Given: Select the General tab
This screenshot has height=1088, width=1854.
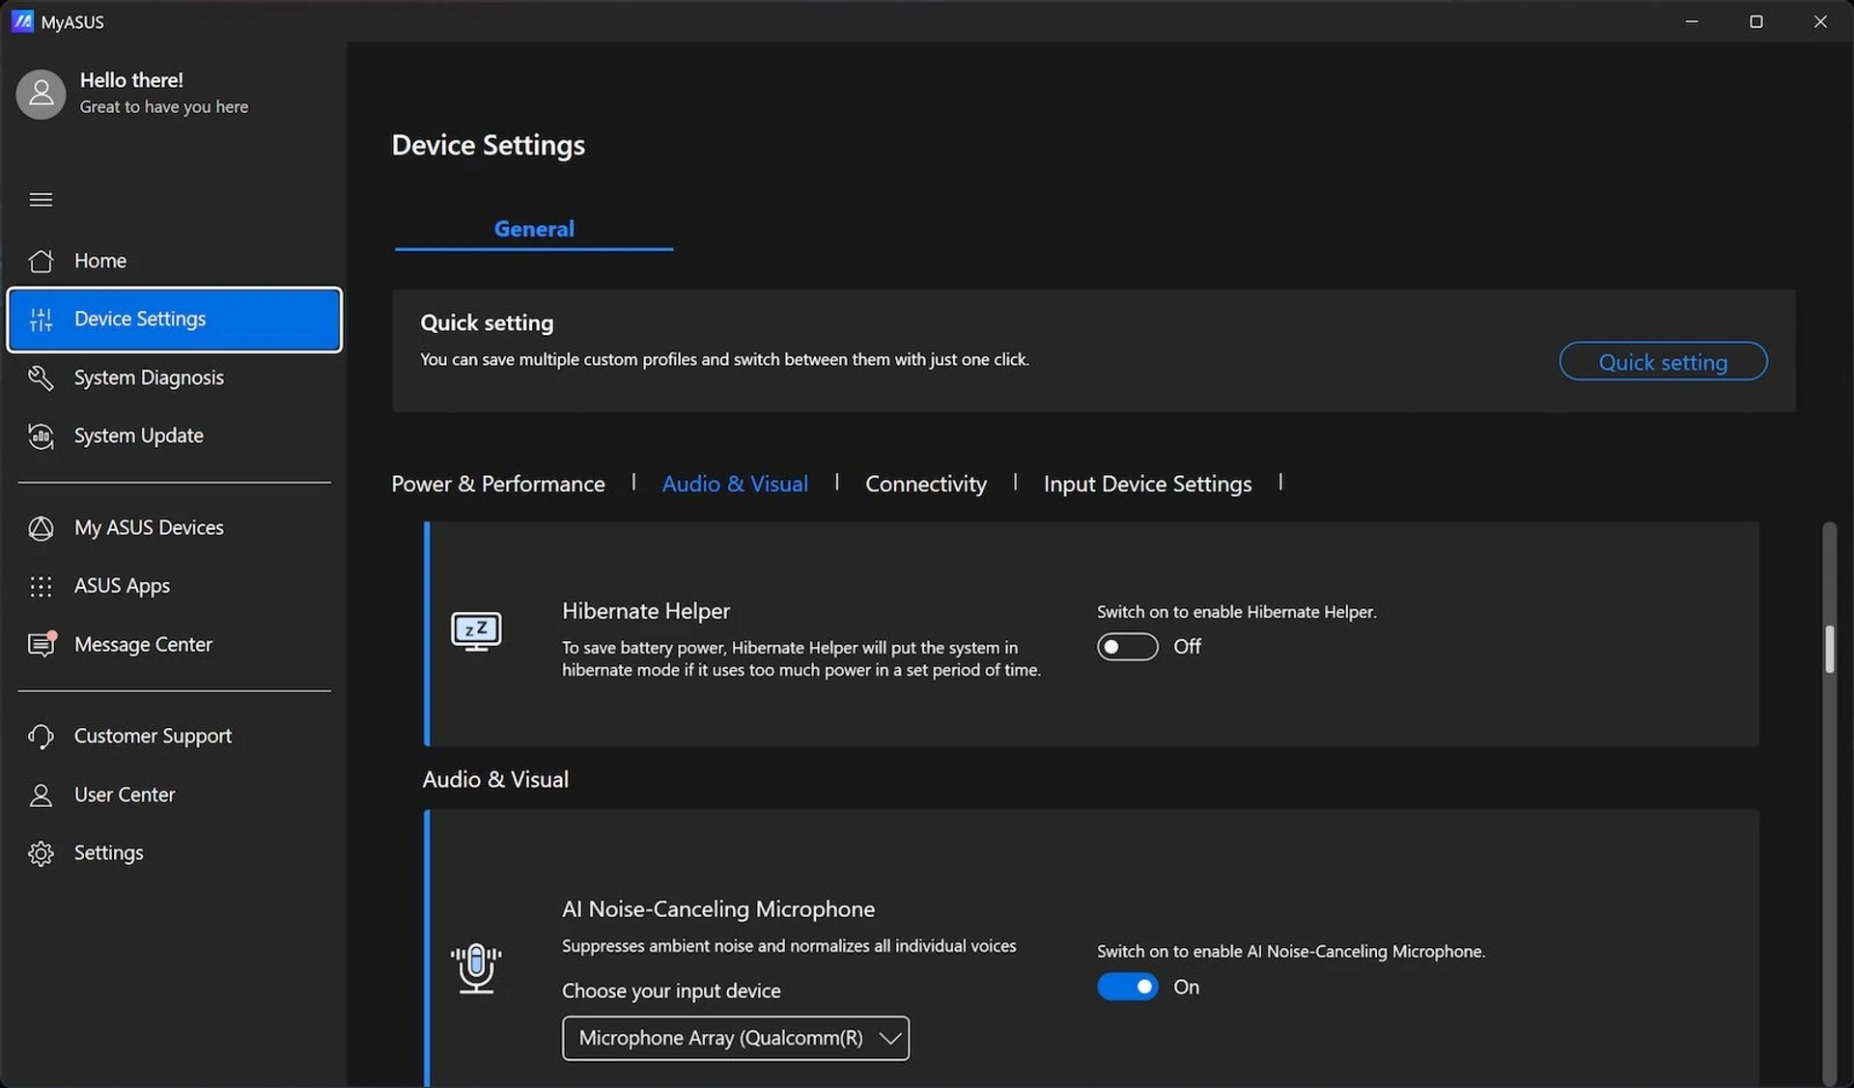Looking at the screenshot, I should (x=534, y=229).
